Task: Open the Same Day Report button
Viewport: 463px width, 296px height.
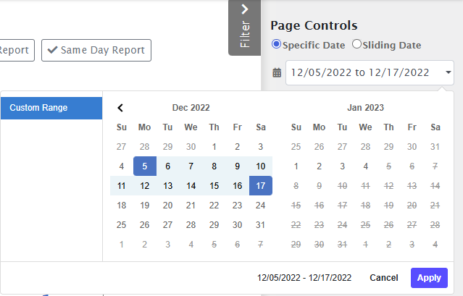Action: coord(96,51)
